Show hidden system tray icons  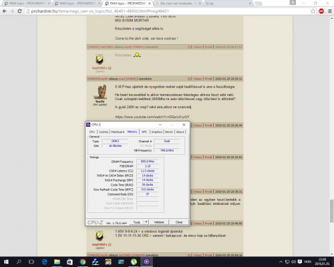(281, 262)
